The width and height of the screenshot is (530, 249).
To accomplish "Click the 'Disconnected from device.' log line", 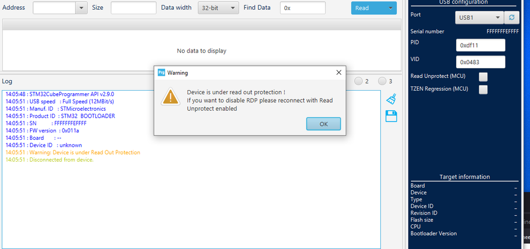I will (x=50, y=160).
